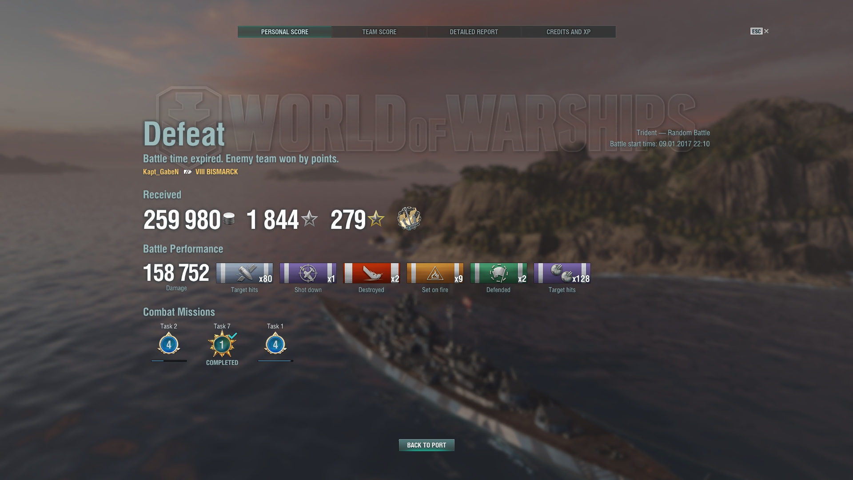
Task: Open the Credits and XP tab
Action: point(569,32)
